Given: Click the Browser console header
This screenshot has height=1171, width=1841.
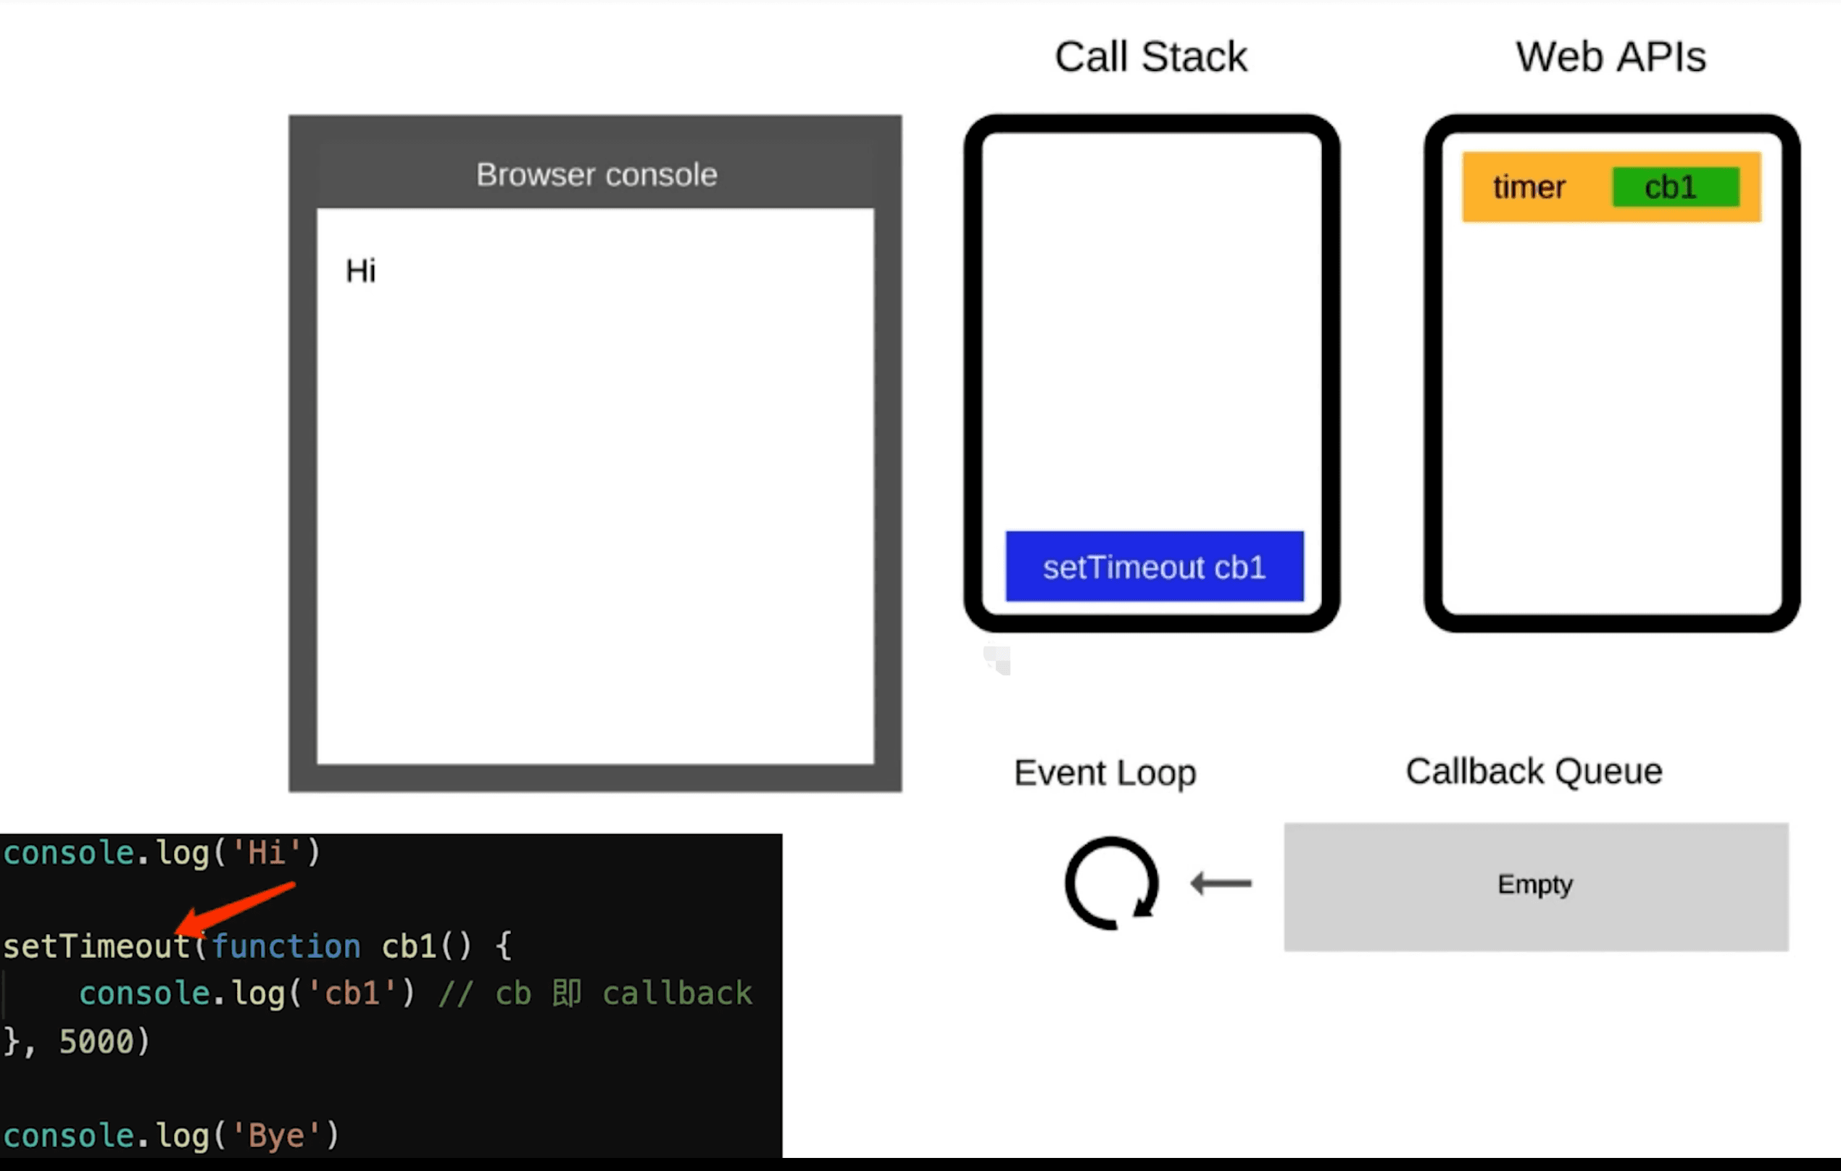Looking at the screenshot, I should tap(596, 175).
